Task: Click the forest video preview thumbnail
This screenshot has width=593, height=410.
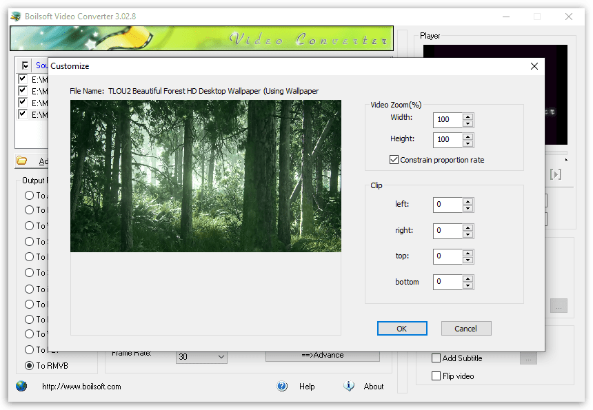Action: [205, 176]
